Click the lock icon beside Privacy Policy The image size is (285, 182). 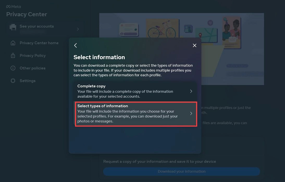pos(13,55)
